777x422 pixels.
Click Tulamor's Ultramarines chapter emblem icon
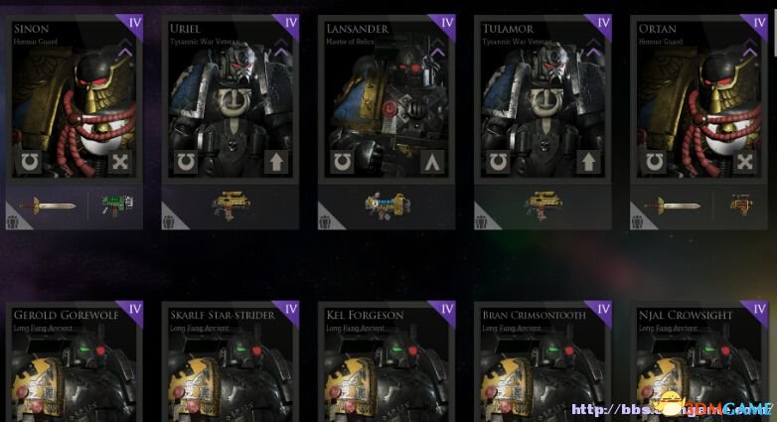coord(497,162)
